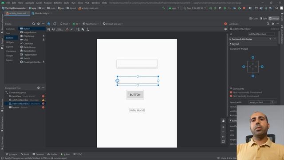Switch to the MainActivity.kt tab

42,13
